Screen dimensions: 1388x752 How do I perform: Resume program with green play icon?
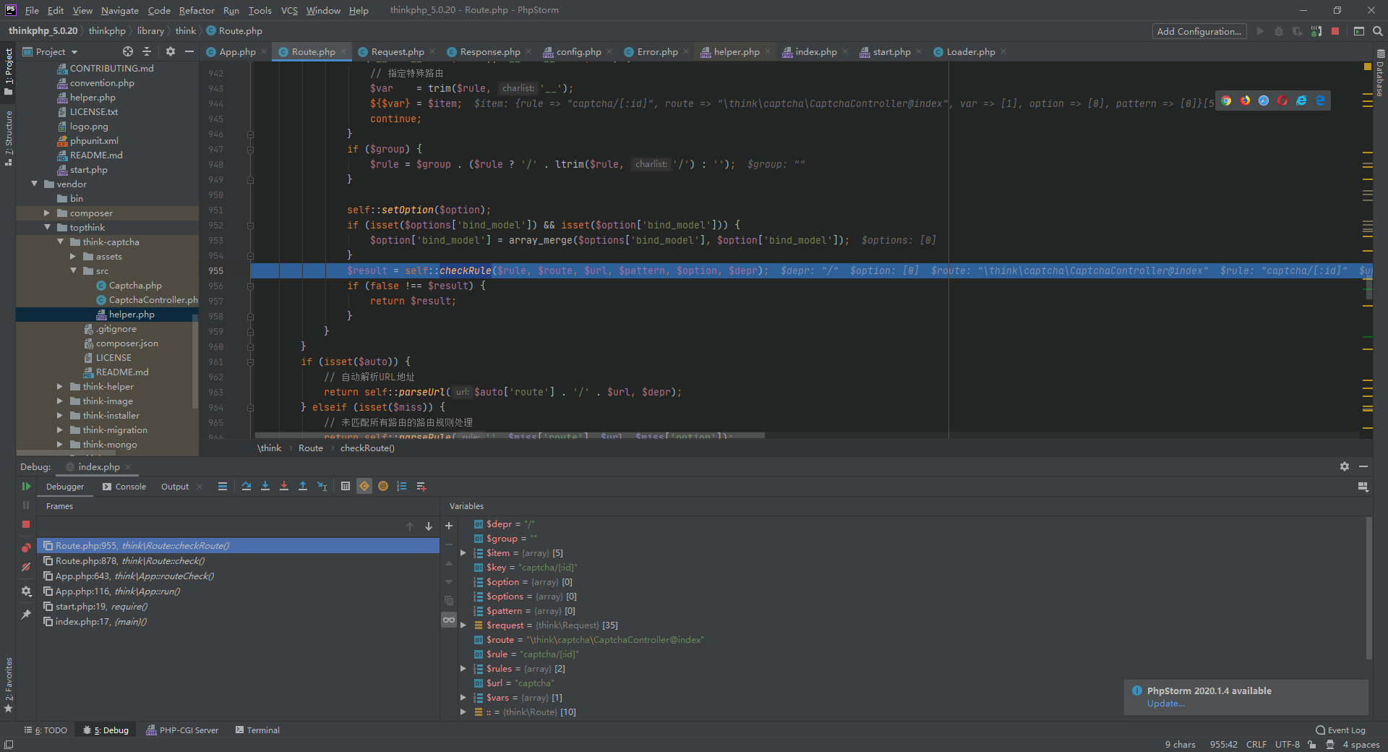[x=26, y=487]
